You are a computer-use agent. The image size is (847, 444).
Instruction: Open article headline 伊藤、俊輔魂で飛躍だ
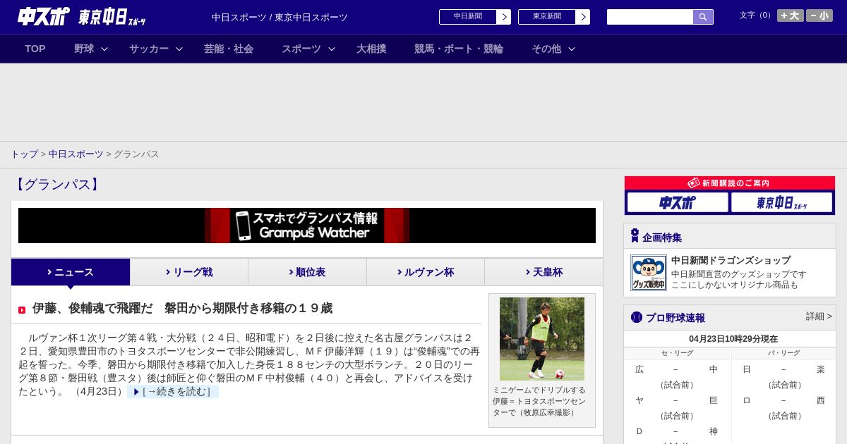pyautogui.click(x=182, y=308)
